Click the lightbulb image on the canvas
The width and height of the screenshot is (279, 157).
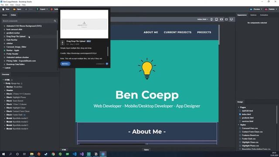click(x=147, y=68)
